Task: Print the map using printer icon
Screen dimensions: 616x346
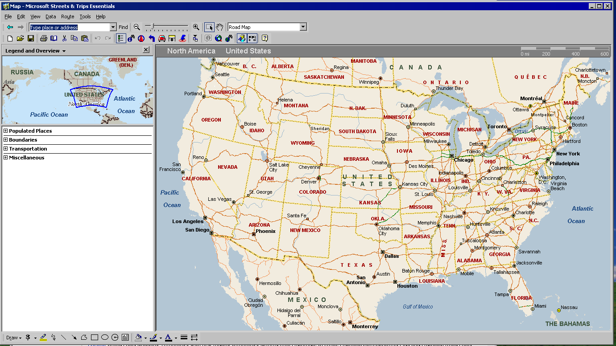Action: [44, 39]
